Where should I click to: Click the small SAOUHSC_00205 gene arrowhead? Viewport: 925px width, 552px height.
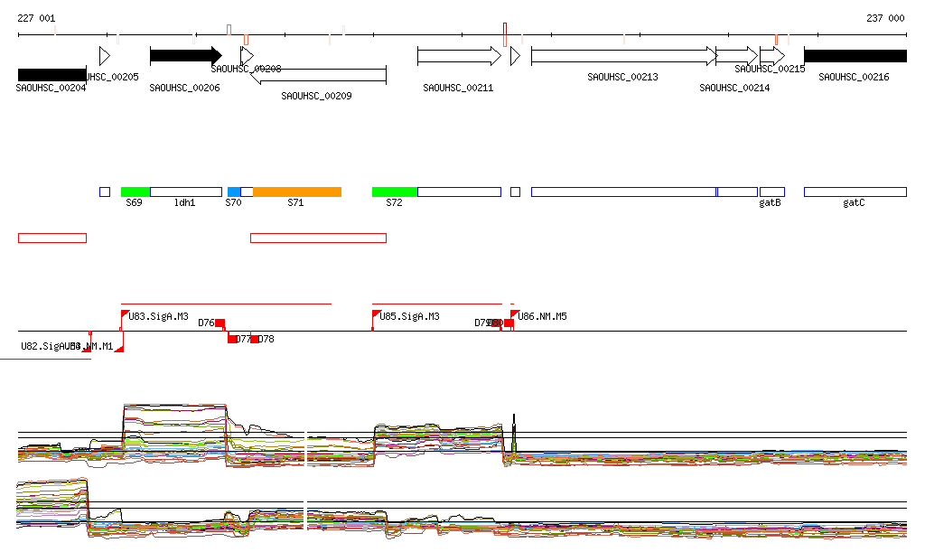click(105, 56)
